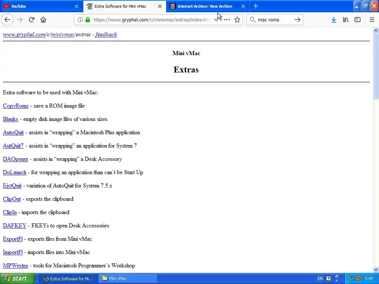Open the browser home page
This screenshot has width=379, height=284.
tap(43, 20)
